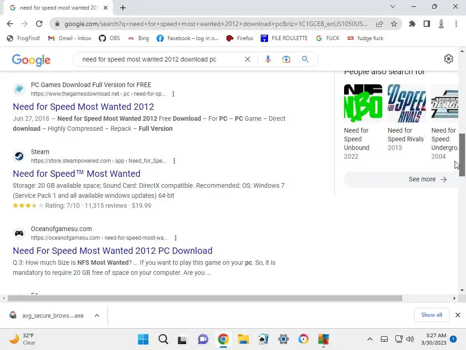Open Steam Need for Speed Most Wanted link
466x350 pixels.
coord(76,174)
